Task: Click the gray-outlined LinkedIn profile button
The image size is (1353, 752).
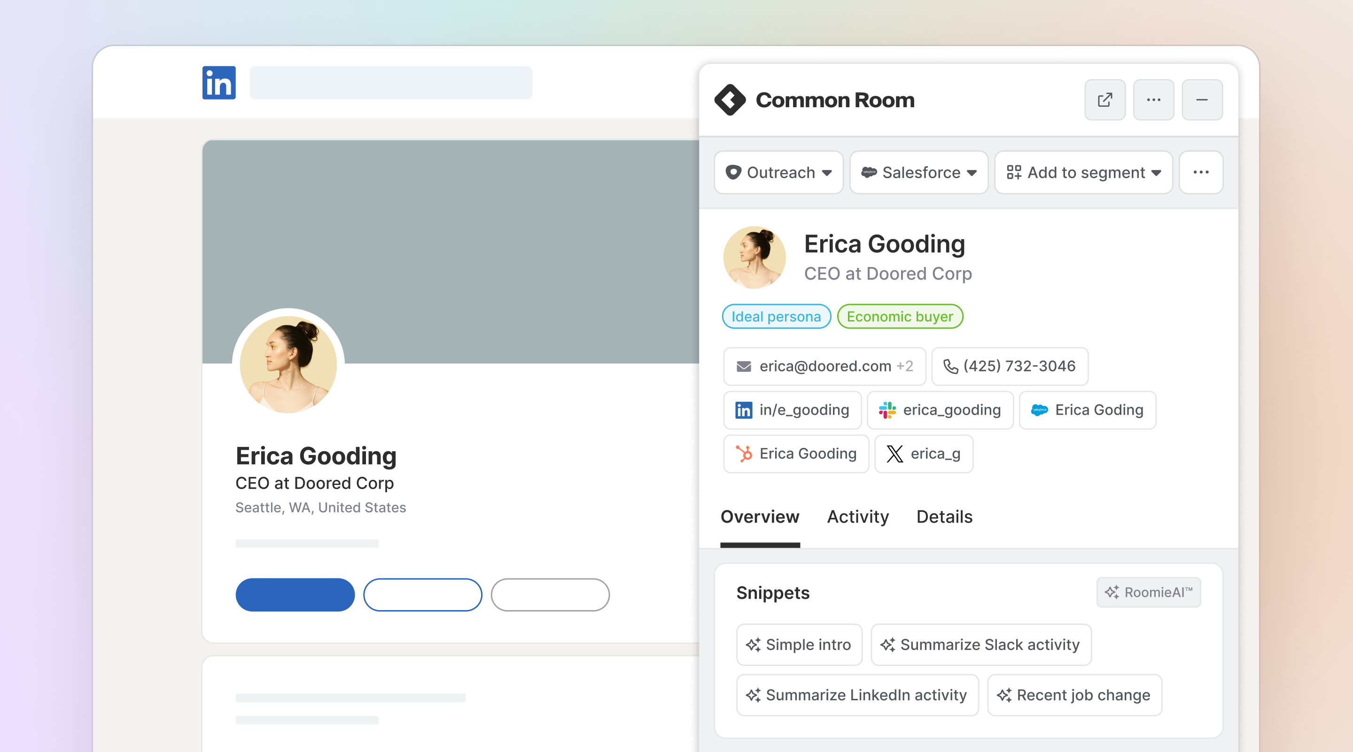Action: coord(551,595)
